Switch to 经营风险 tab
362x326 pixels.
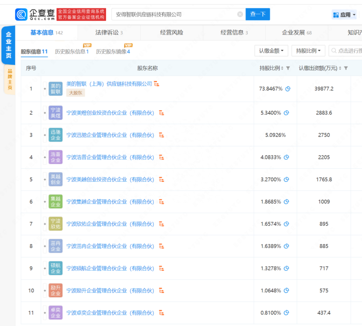tap(171, 33)
